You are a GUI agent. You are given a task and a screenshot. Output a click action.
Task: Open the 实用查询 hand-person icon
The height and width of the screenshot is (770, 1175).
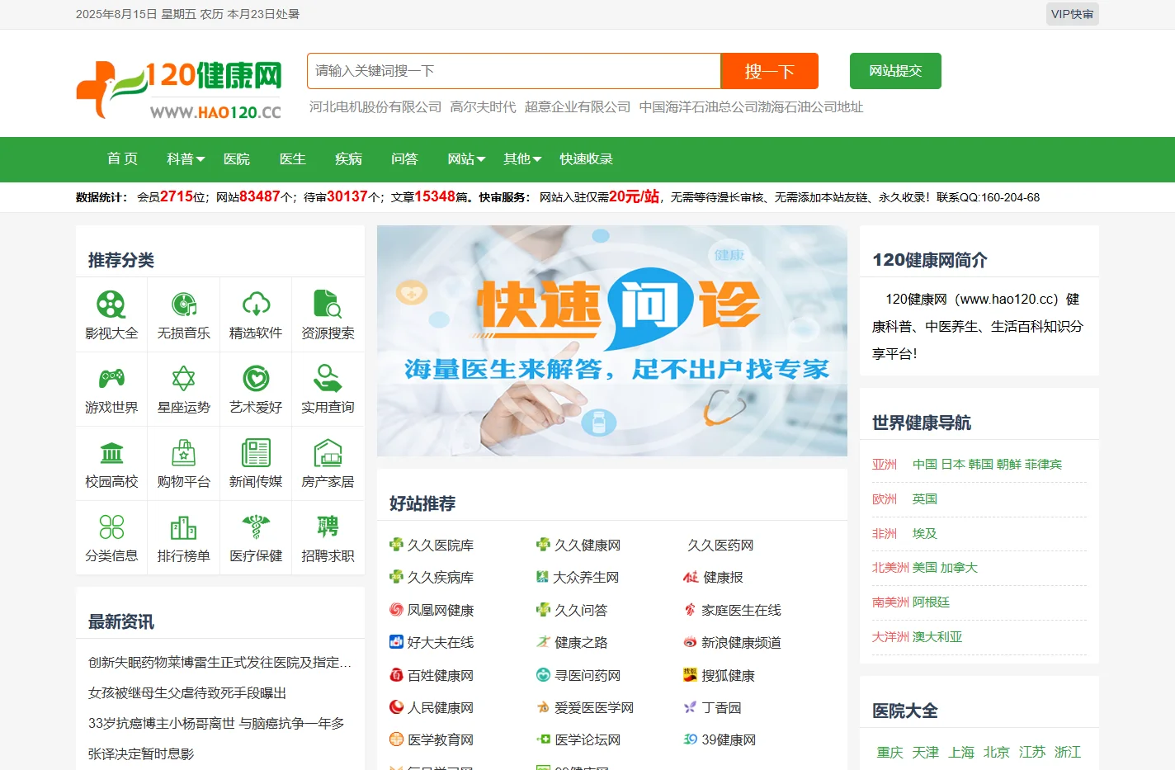click(x=328, y=379)
